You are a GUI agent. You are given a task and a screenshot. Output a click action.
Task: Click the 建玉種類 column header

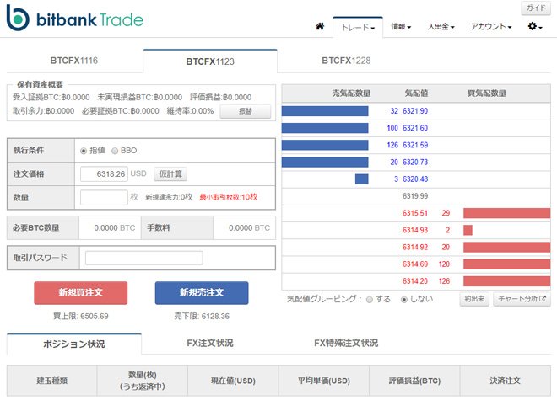(51, 381)
